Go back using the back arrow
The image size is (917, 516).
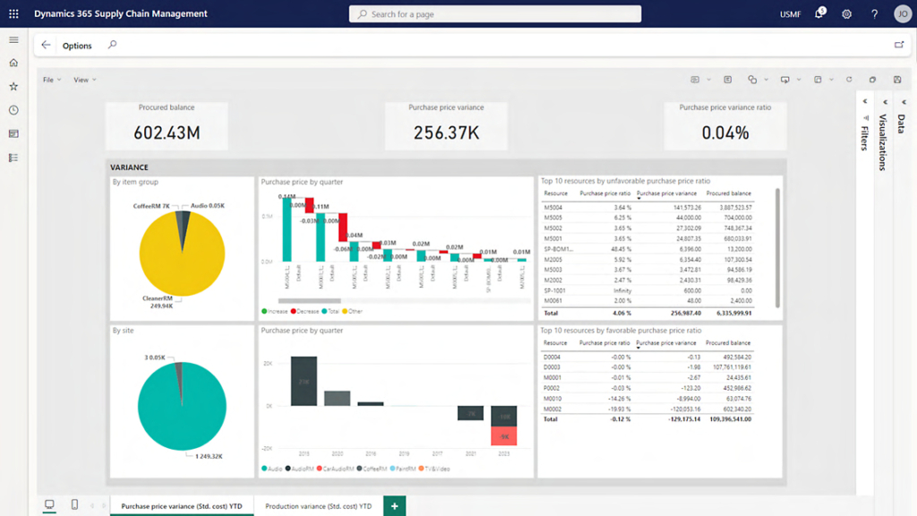[46, 45]
